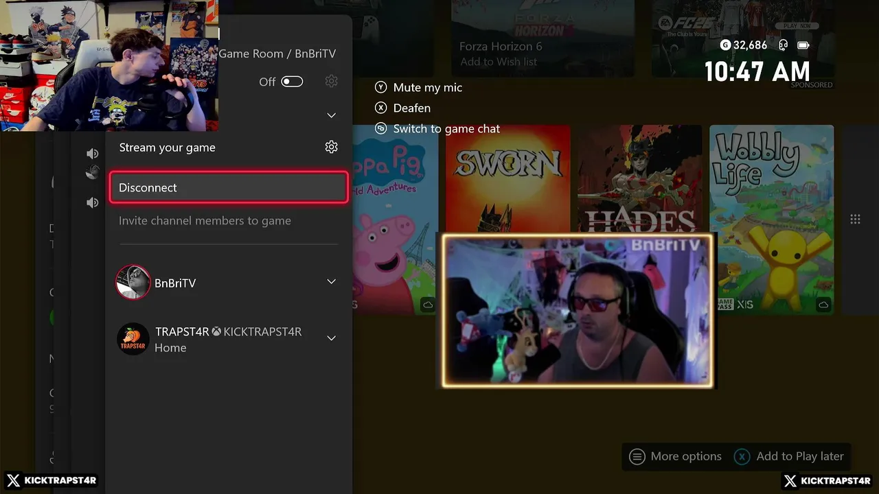
Task: Click the More options menu button icon
Action: click(637, 456)
